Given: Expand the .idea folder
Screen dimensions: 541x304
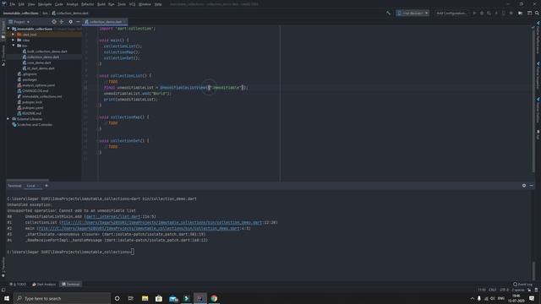Looking at the screenshot, I should coord(14,40).
